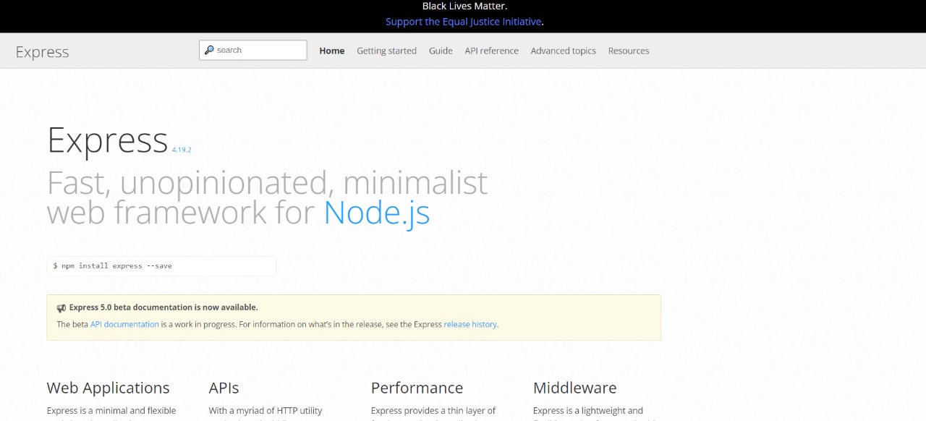Open the Node.js link in the heading
The width and height of the screenshot is (926, 421).
click(x=376, y=213)
